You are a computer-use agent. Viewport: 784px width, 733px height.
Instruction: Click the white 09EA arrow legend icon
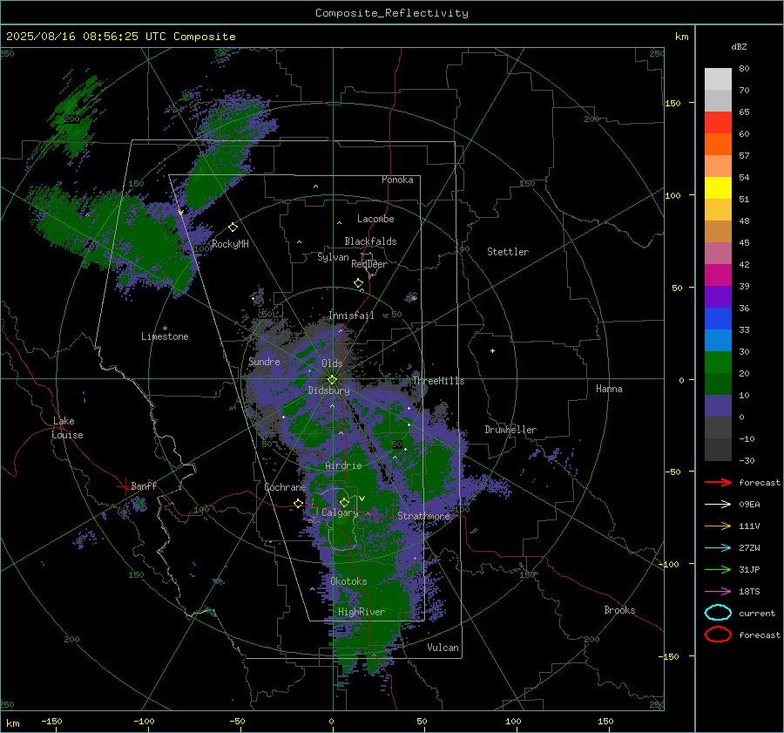pyautogui.click(x=718, y=504)
